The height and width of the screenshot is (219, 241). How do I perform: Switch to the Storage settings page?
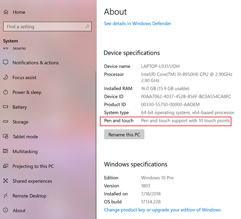[20, 122]
